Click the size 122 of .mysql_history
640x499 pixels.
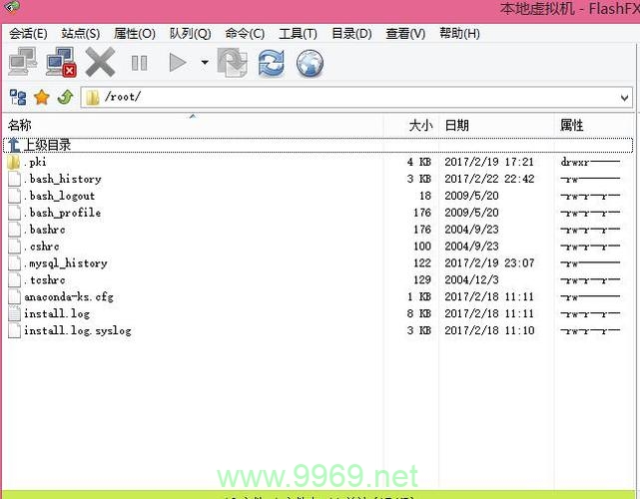point(422,263)
